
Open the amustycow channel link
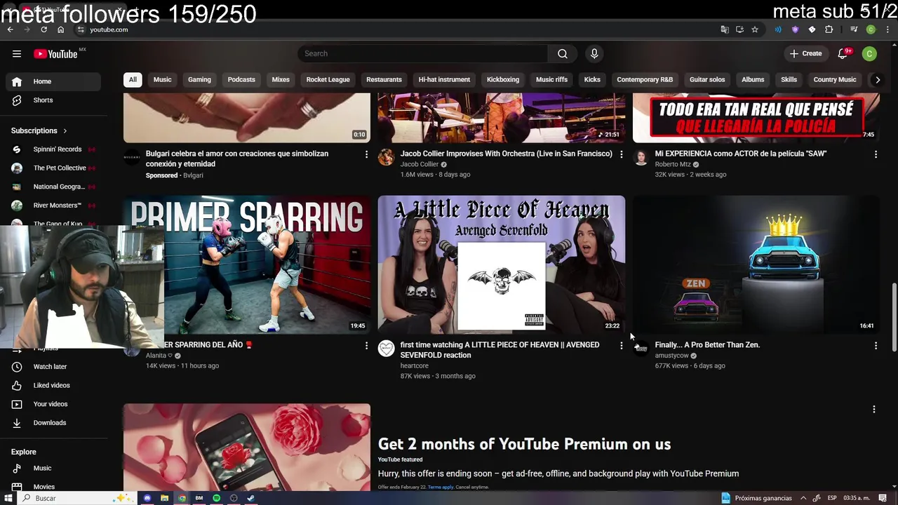pyautogui.click(x=671, y=356)
